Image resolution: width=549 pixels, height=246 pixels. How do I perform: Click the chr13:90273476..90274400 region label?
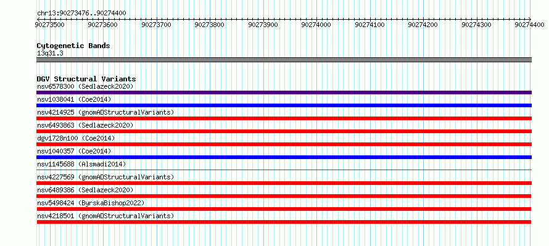[x=81, y=14]
